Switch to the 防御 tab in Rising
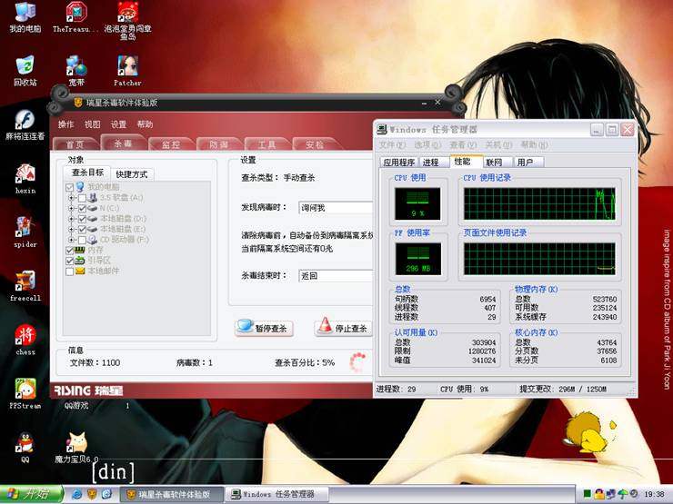Viewport: 673px width, 504px height. click(x=219, y=144)
